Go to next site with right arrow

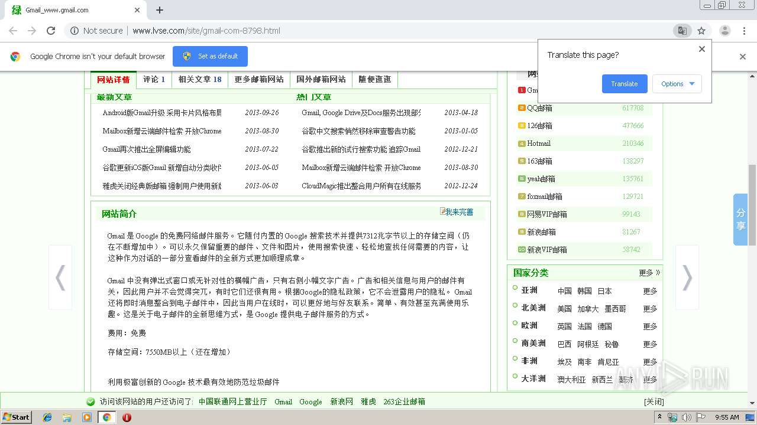point(687,277)
